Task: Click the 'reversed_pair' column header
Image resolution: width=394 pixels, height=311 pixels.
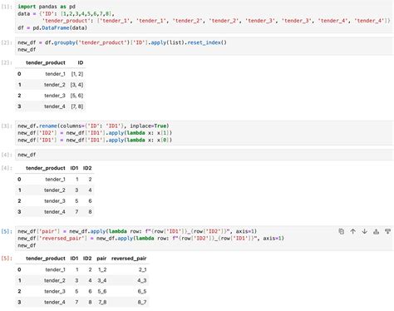Action: coord(129,259)
